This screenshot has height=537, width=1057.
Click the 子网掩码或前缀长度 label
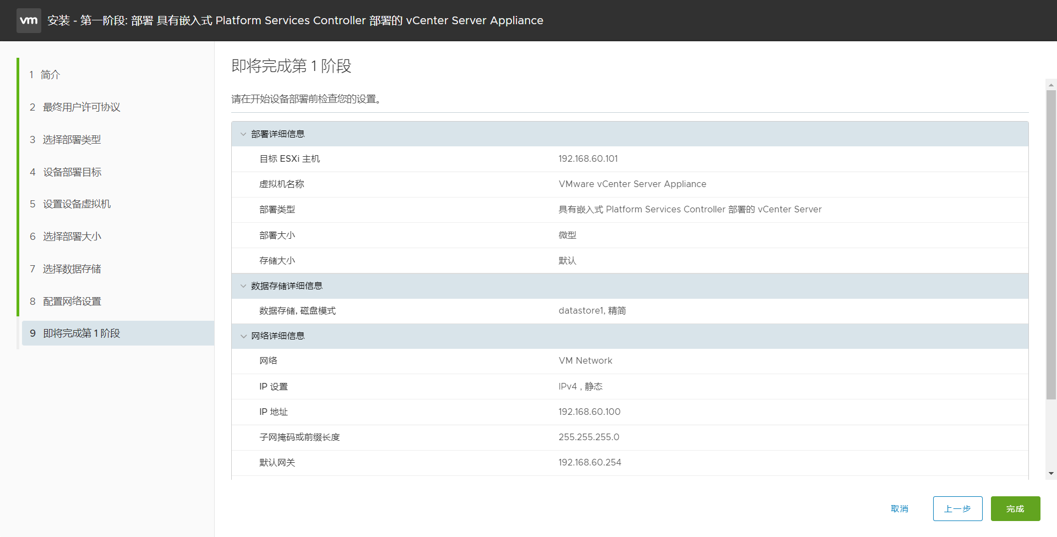[x=299, y=437]
